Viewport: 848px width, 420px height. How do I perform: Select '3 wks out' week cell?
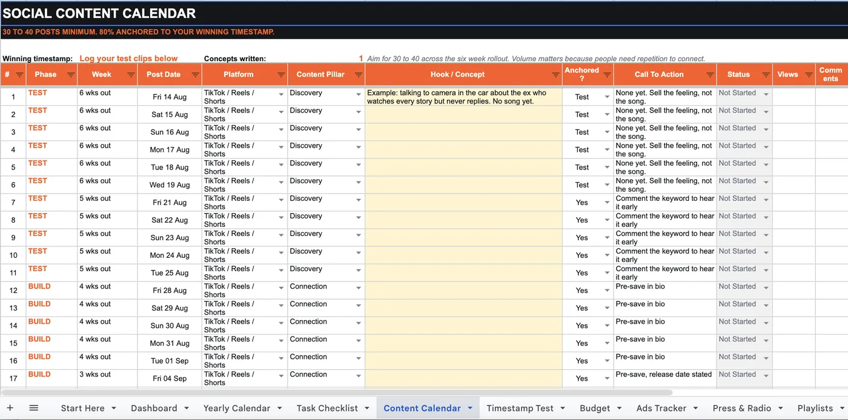(107, 378)
